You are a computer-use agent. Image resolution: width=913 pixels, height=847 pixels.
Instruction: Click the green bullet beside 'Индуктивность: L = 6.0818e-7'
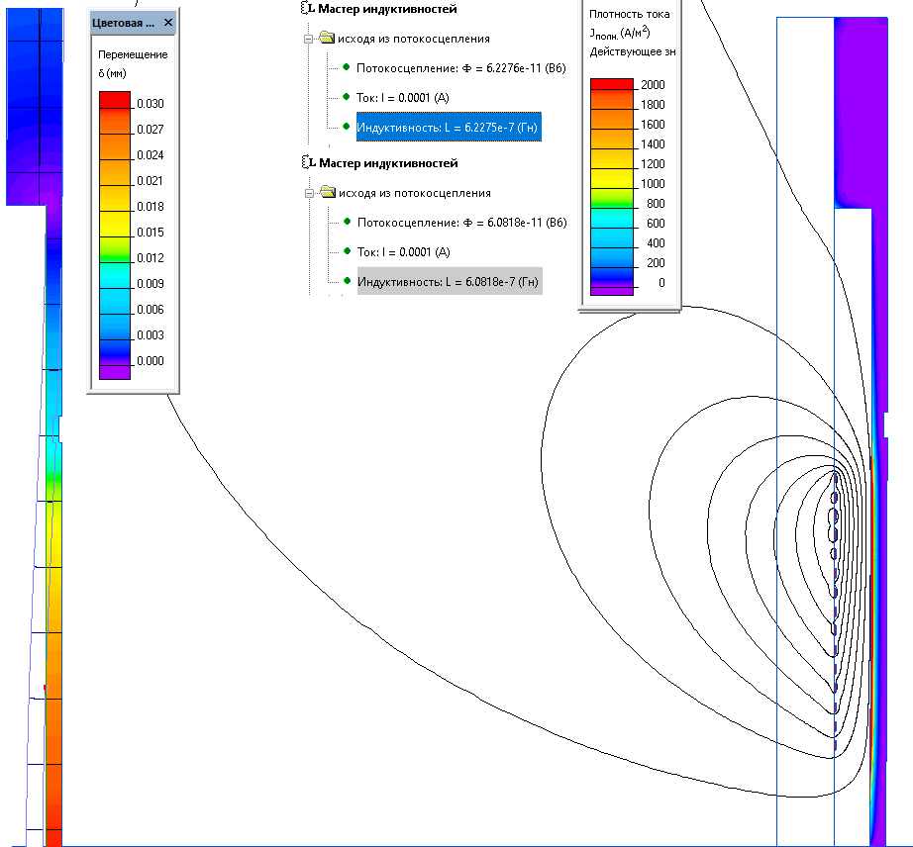(347, 280)
